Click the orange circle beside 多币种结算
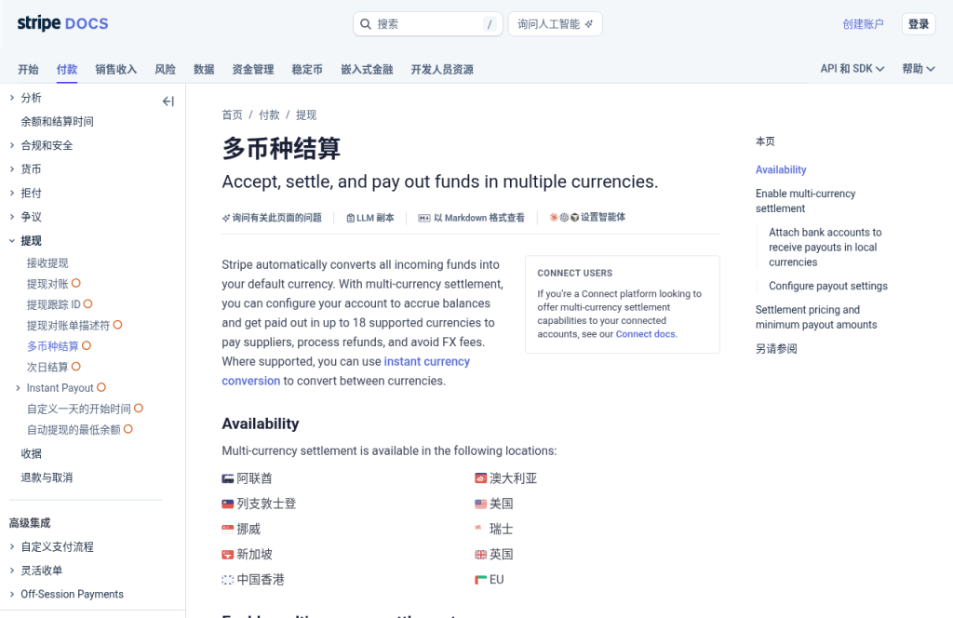This screenshot has height=618, width=953. 87,346
